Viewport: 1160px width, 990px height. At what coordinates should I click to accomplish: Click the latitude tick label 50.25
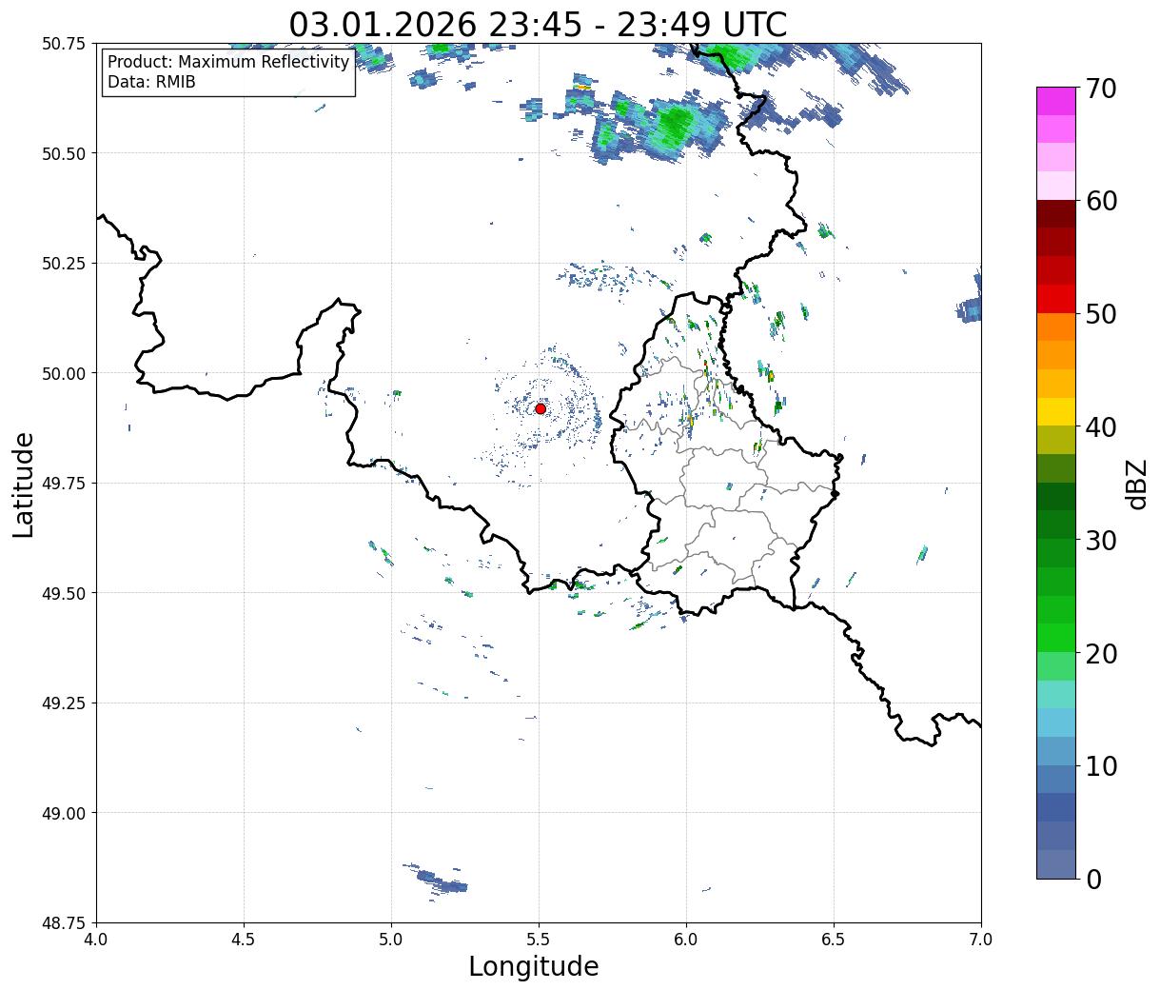[x=63, y=264]
